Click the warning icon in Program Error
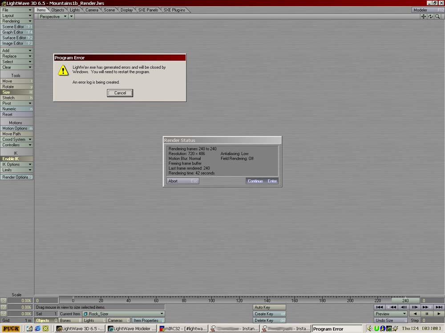The width and height of the screenshot is (445, 333). (63, 70)
